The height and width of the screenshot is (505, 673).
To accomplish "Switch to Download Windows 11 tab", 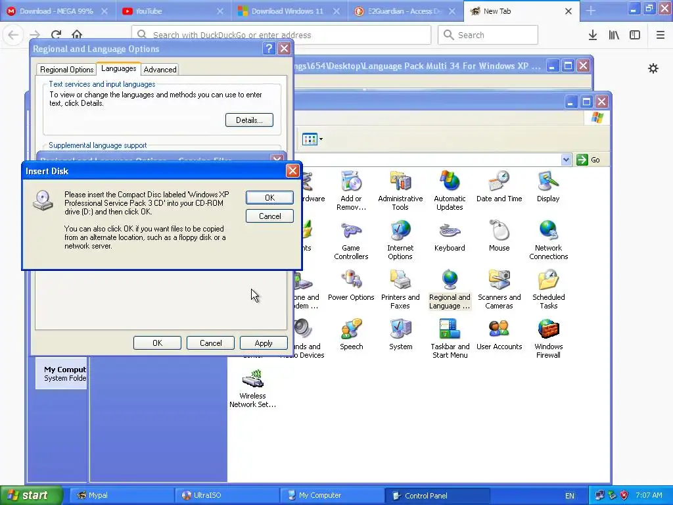I will (288, 11).
